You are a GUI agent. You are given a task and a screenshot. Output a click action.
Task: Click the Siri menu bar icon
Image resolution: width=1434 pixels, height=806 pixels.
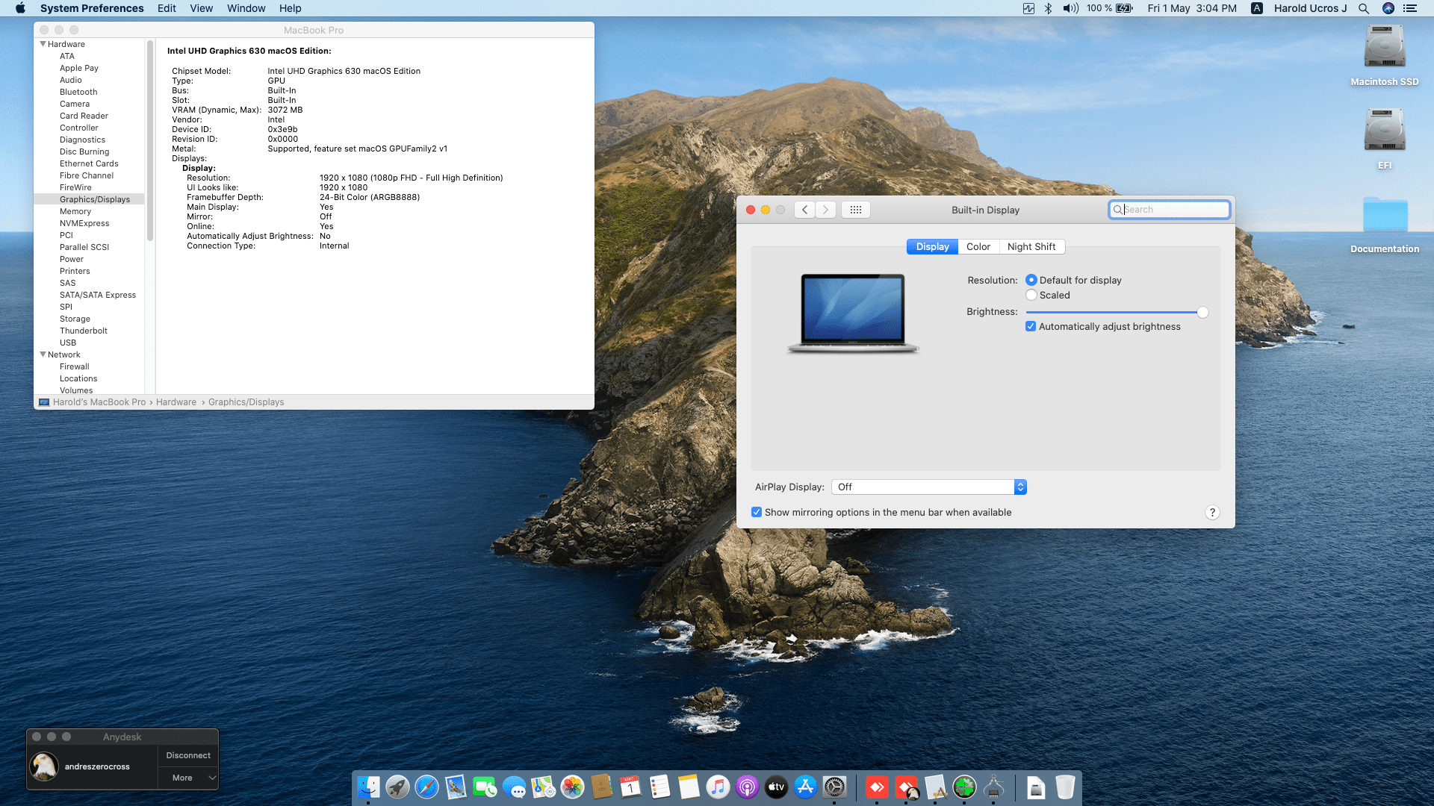1388,8
